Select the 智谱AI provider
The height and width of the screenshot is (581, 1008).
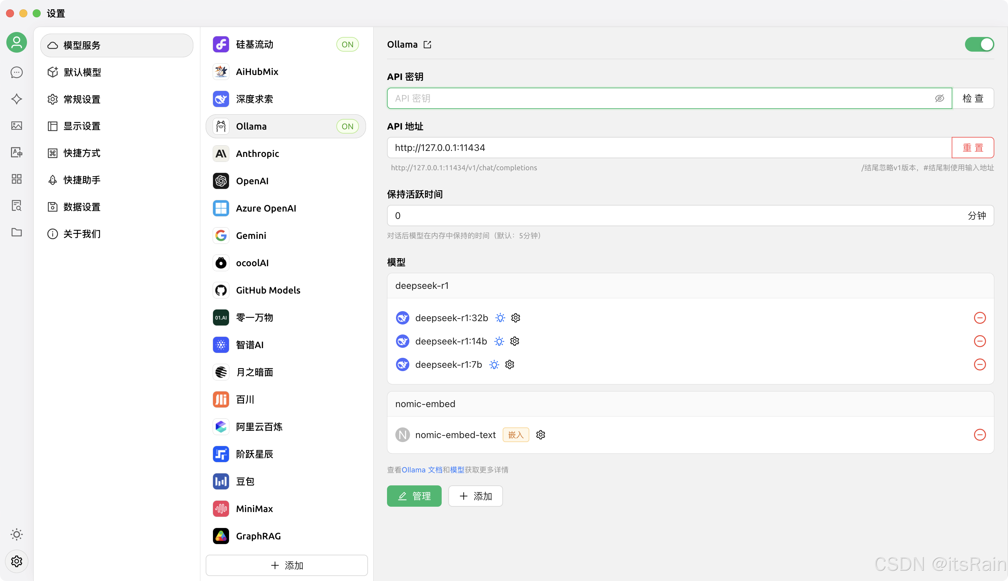tap(286, 345)
